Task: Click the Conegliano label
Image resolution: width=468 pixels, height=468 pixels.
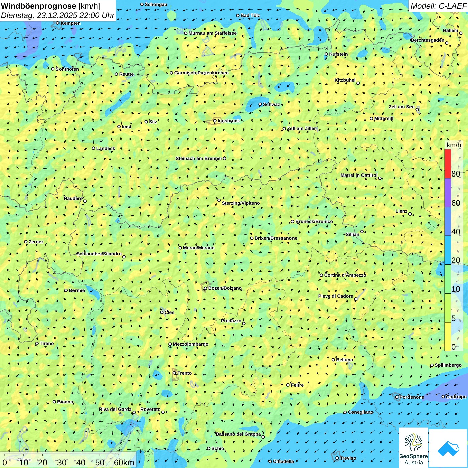Action: coord(360,412)
